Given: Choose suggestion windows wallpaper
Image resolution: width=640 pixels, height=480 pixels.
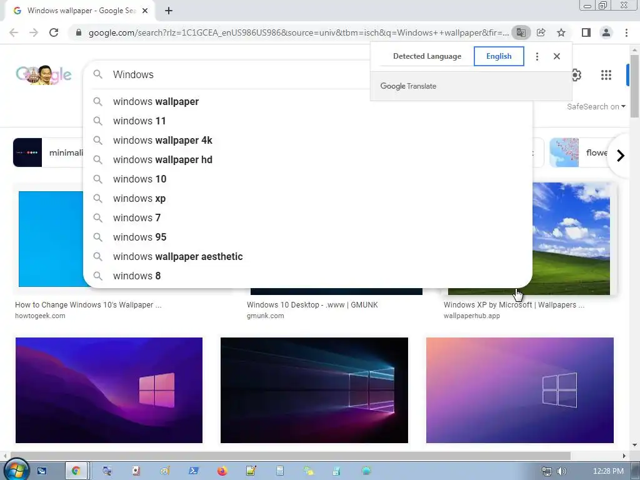Looking at the screenshot, I should [307, 102].
